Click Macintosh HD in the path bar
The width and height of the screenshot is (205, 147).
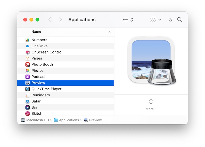(x=35, y=120)
